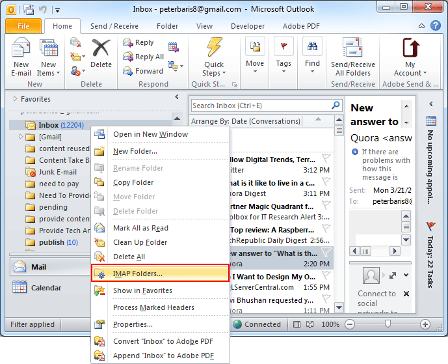The height and width of the screenshot is (364, 448).
Task: Open the pending folder
Action: pyautogui.click(x=53, y=207)
